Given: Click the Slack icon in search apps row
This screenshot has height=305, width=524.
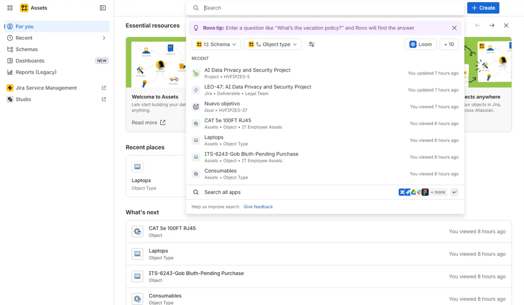Looking at the screenshot, I should coord(419,192).
